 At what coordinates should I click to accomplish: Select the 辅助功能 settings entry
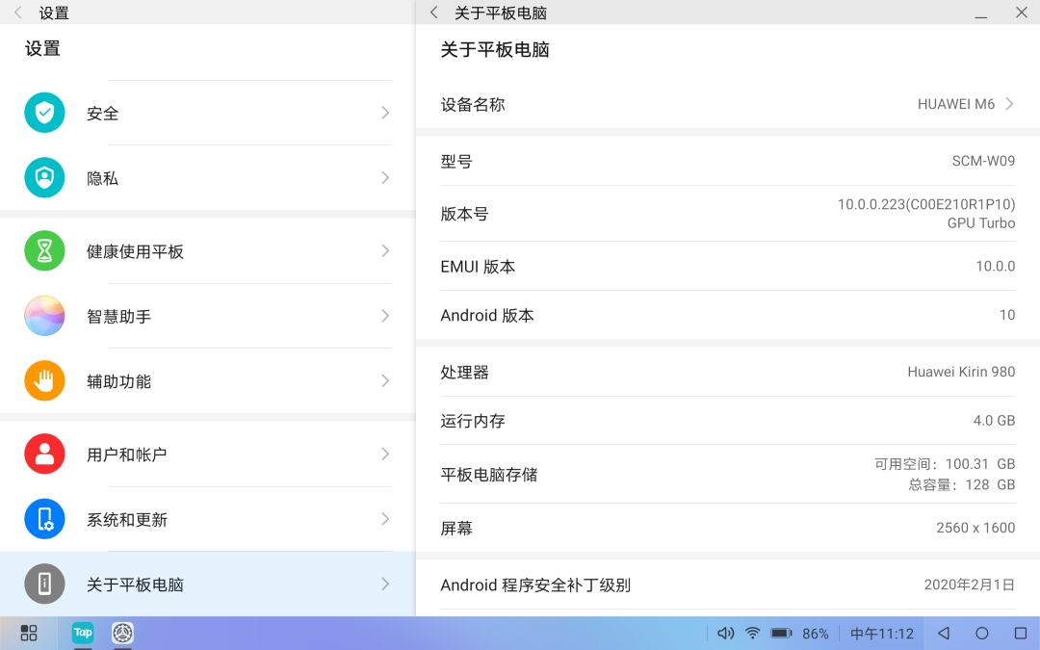208,380
